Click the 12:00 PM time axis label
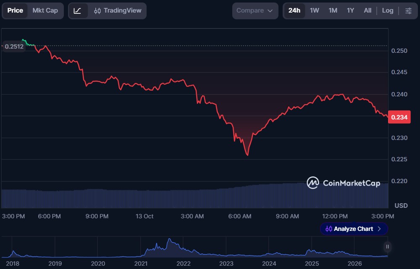420x269 pixels. point(335,216)
